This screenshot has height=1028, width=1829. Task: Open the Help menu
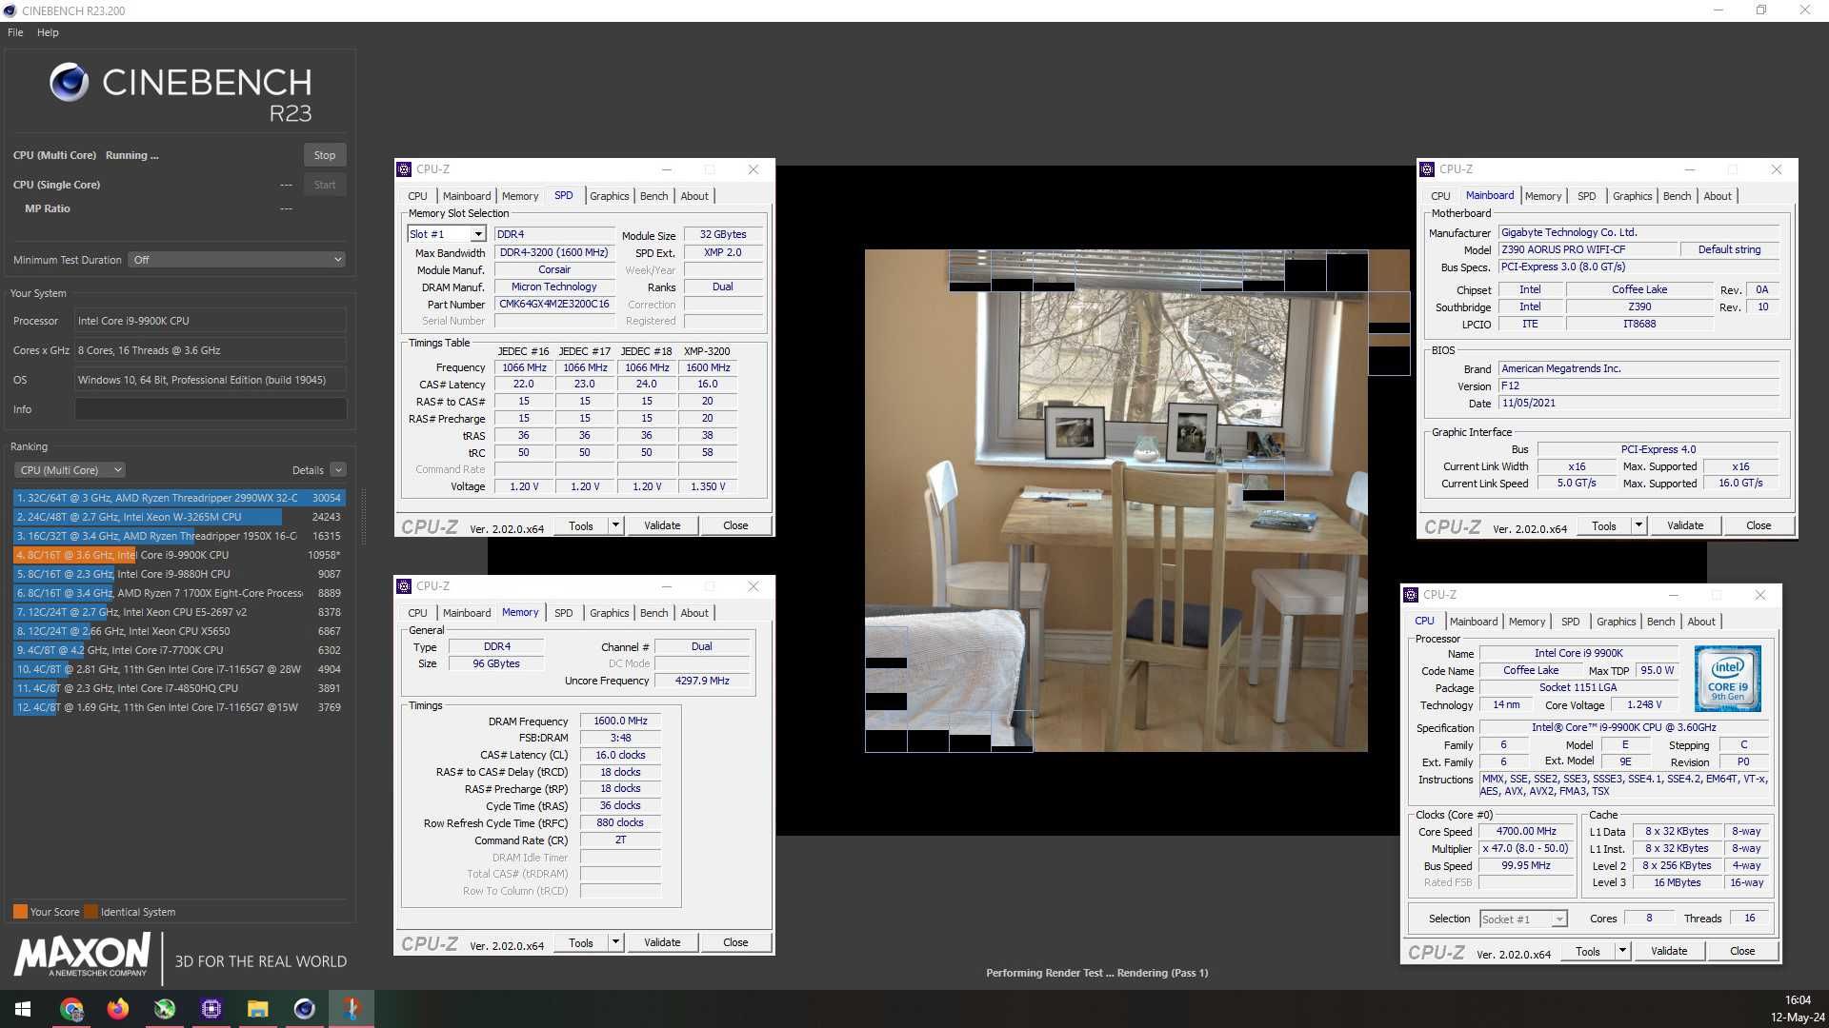pyautogui.click(x=48, y=32)
